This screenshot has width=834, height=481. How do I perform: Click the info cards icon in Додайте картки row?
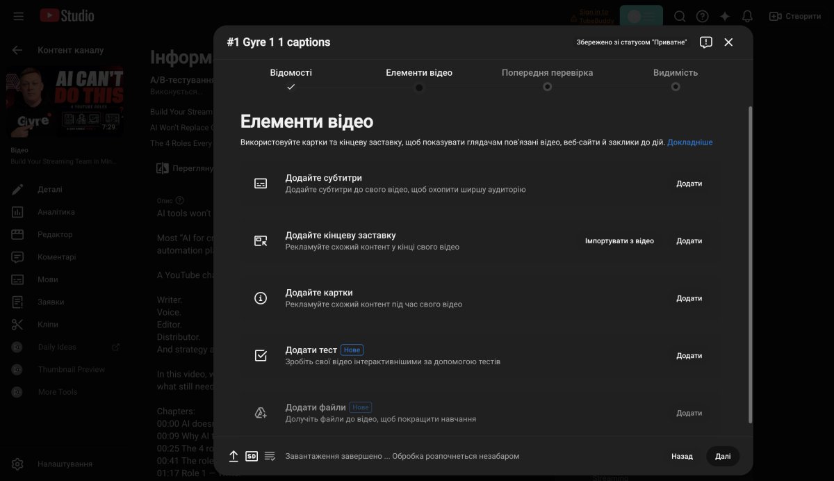[261, 298]
